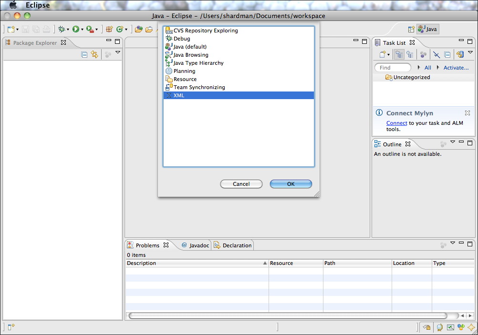Viewport: 478px width, 335px height.
Task: Click the OK button
Action: (291, 184)
